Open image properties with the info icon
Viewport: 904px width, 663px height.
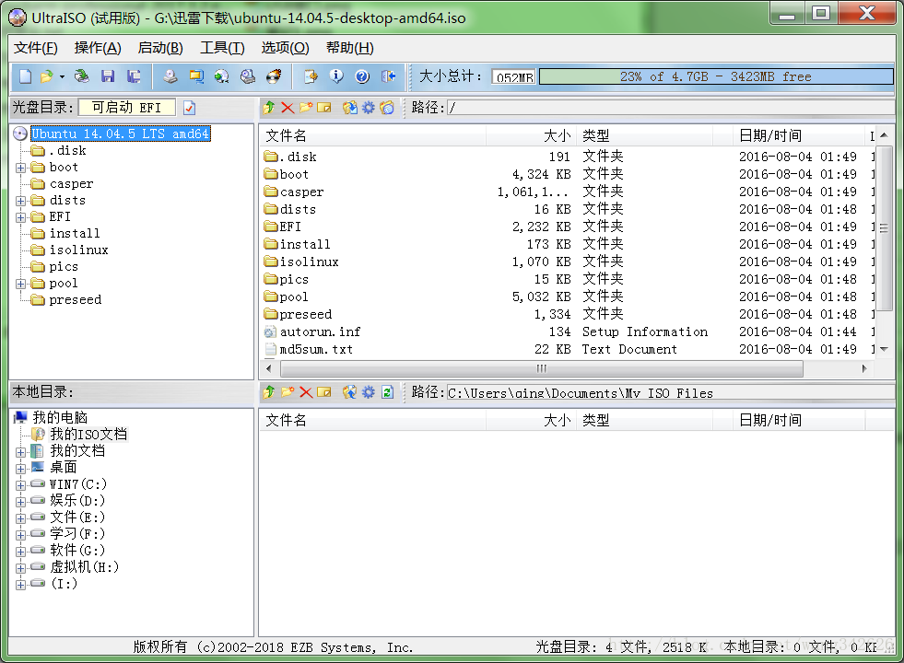click(x=336, y=76)
